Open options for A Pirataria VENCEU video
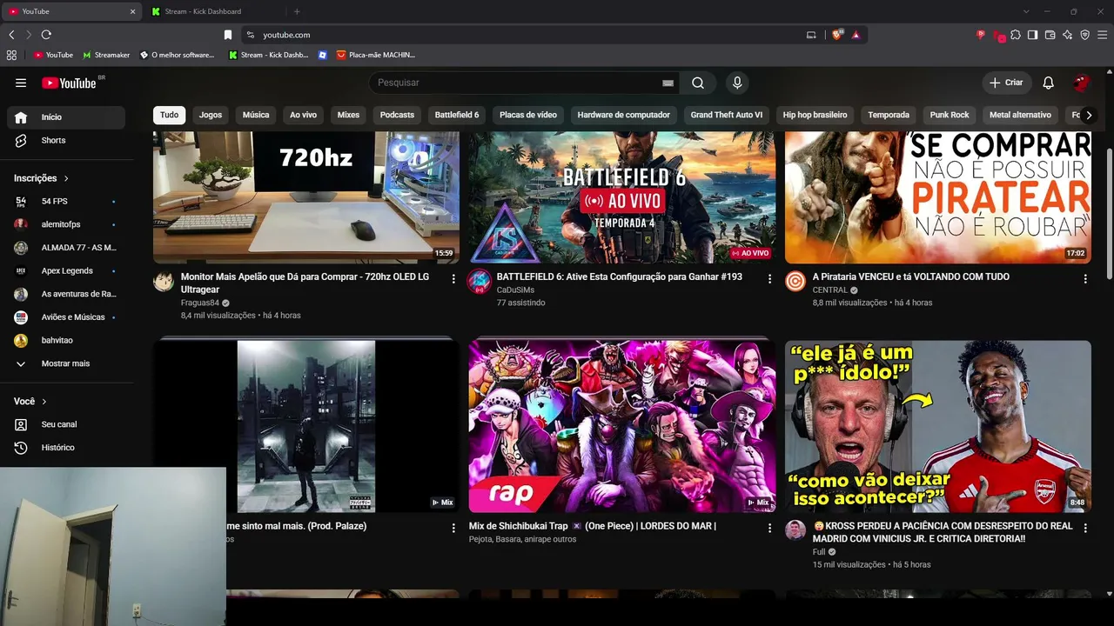The height and width of the screenshot is (626, 1114). 1085,278
